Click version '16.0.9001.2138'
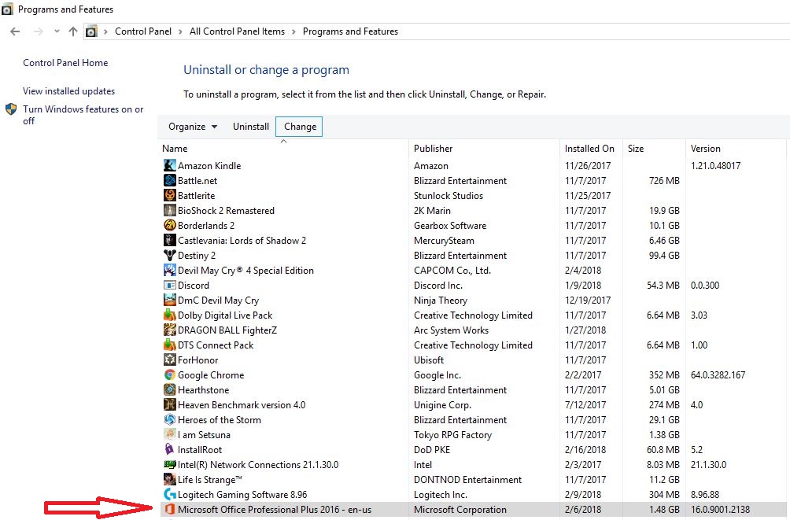The image size is (790, 520). (x=720, y=510)
